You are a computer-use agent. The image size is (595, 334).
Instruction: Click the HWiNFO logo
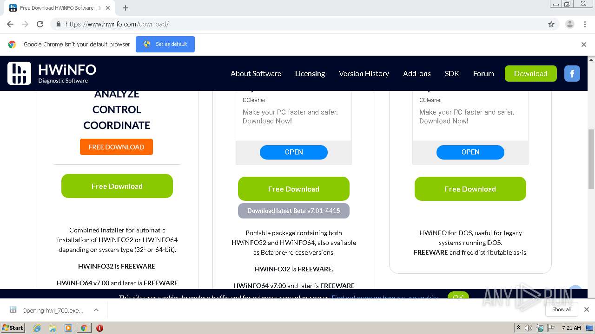point(52,73)
